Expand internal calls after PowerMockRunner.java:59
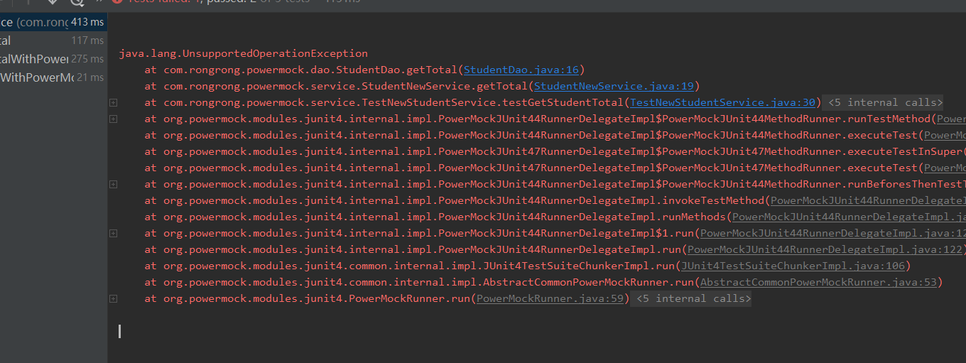The height and width of the screenshot is (363, 966). (693, 298)
